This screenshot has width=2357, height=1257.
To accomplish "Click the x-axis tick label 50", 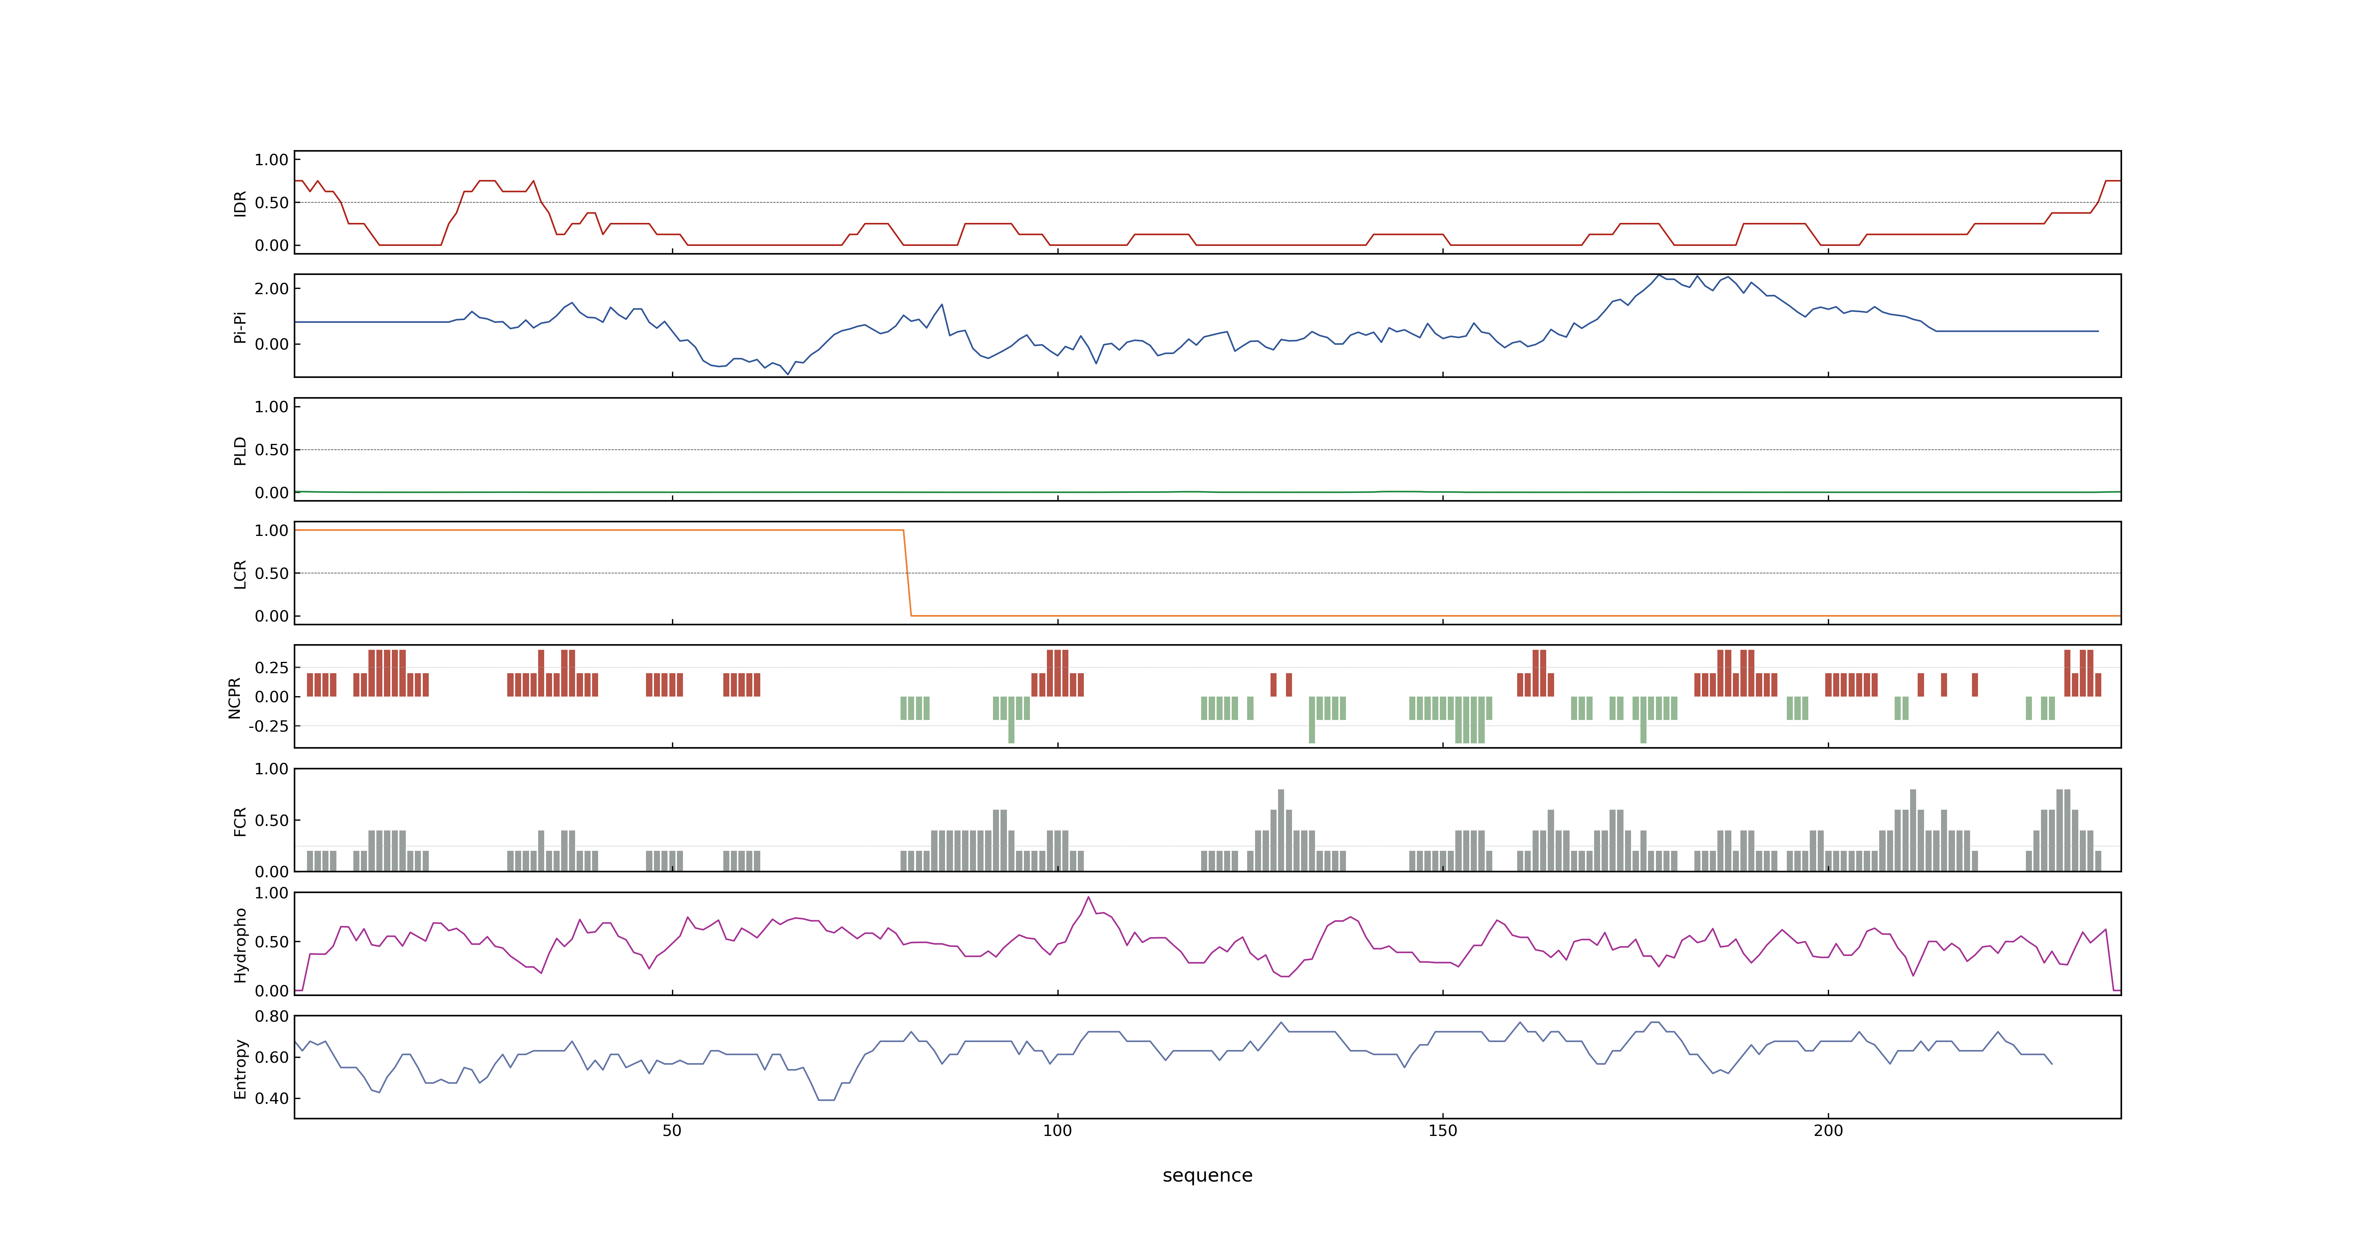I will click(x=672, y=1131).
